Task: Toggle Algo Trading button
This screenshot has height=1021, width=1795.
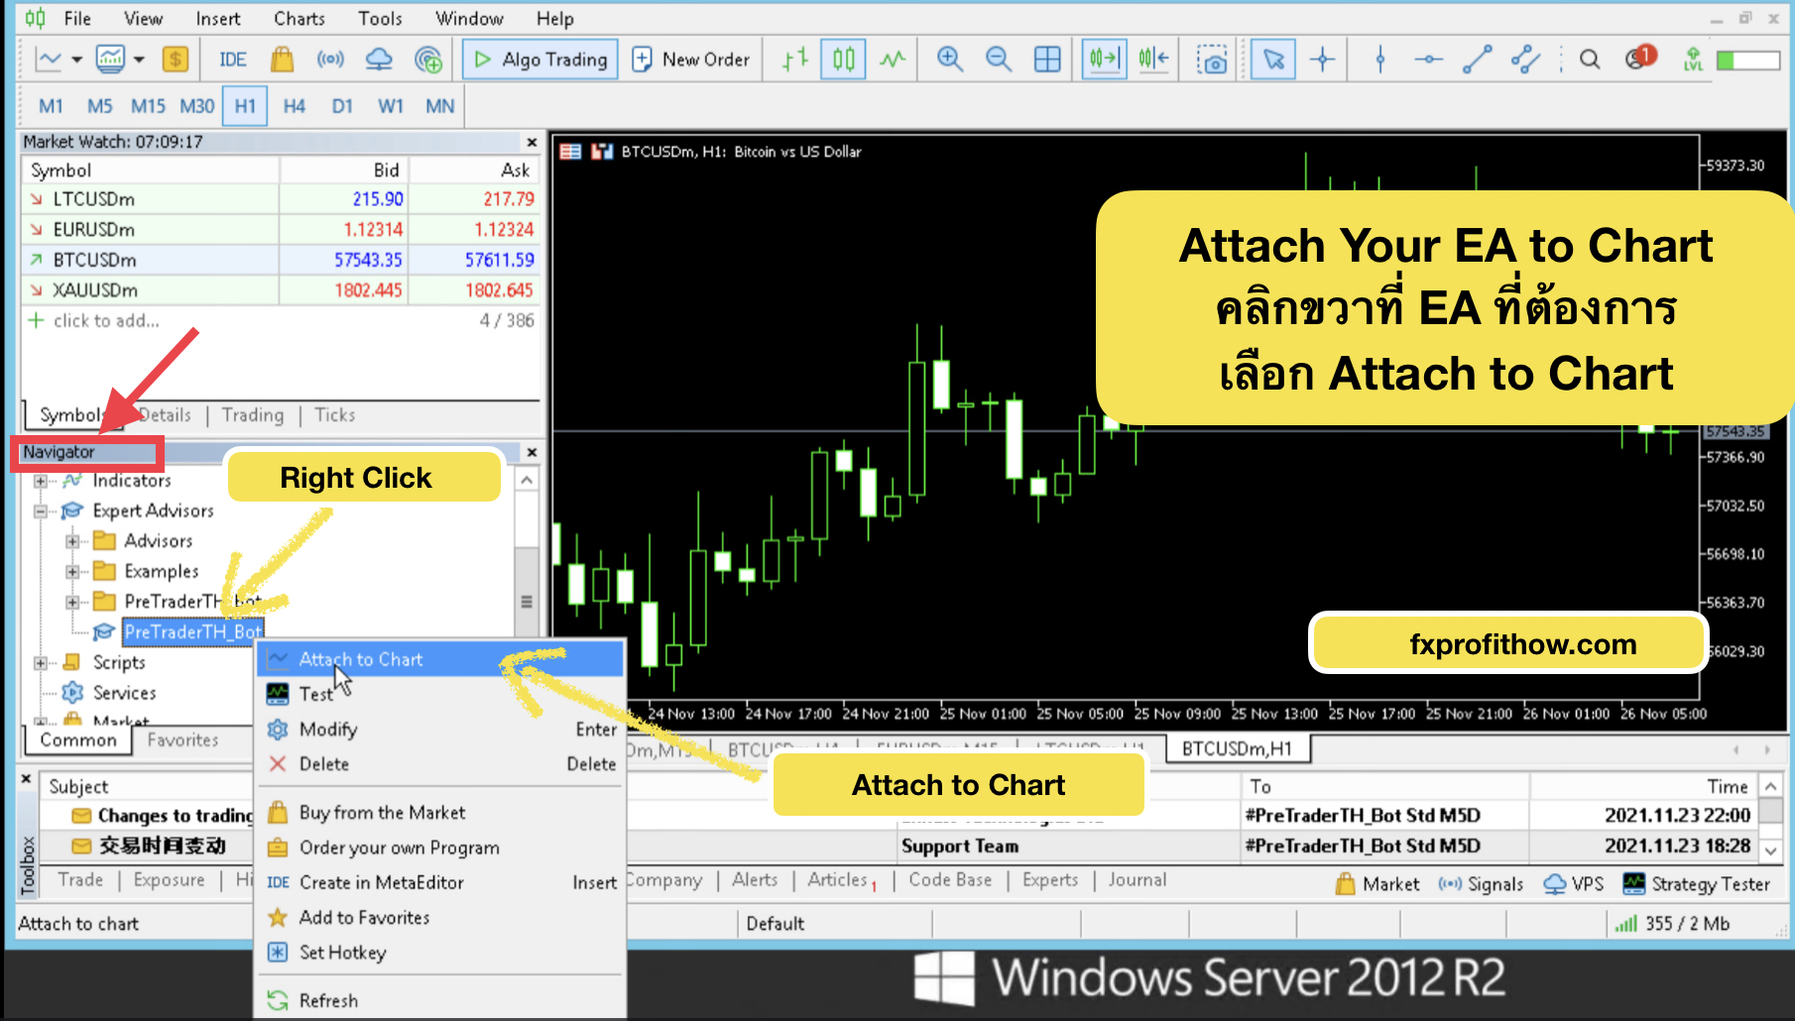Action: coord(540,59)
